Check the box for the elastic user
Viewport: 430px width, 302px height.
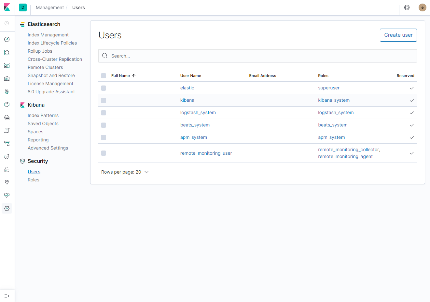pos(104,88)
